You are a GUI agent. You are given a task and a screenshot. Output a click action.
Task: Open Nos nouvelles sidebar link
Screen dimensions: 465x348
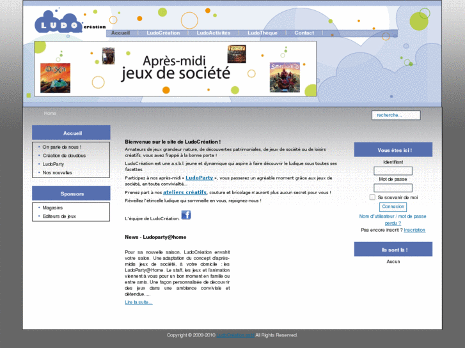[57, 172]
